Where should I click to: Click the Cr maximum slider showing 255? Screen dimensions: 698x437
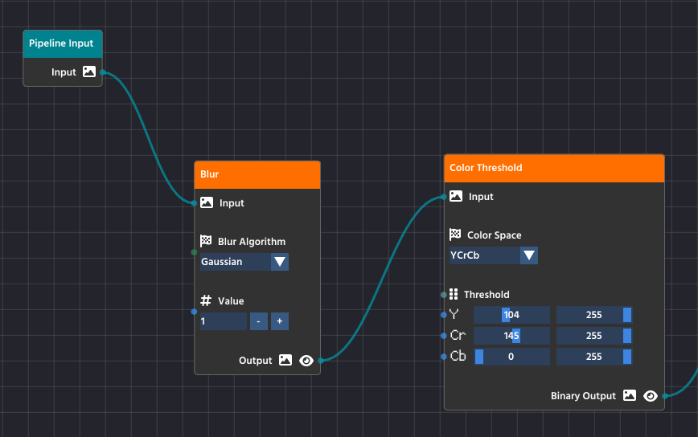coord(594,336)
